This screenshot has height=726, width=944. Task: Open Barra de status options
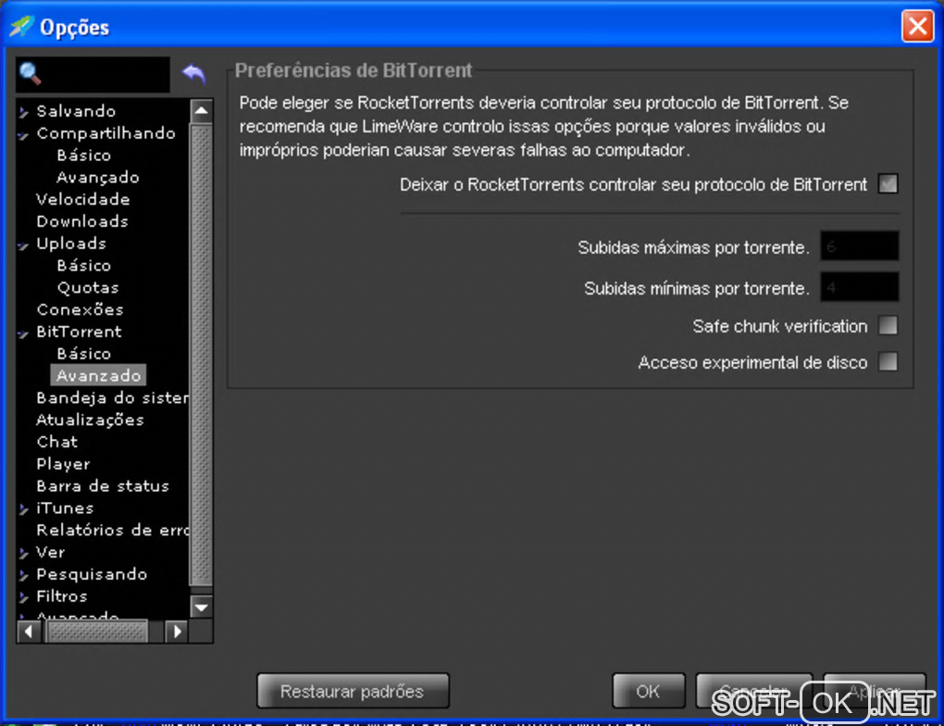pyautogui.click(x=103, y=485)
